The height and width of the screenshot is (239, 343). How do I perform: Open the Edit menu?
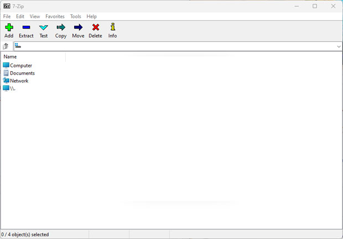pos(20,17)
